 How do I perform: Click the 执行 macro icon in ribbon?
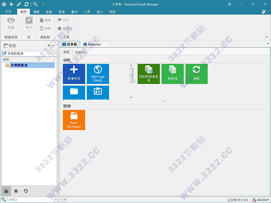29,20
